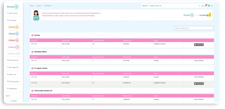The image size is (225, 109).
Task: Click the plus add icon in header
Action: click(x=200, y=6)
